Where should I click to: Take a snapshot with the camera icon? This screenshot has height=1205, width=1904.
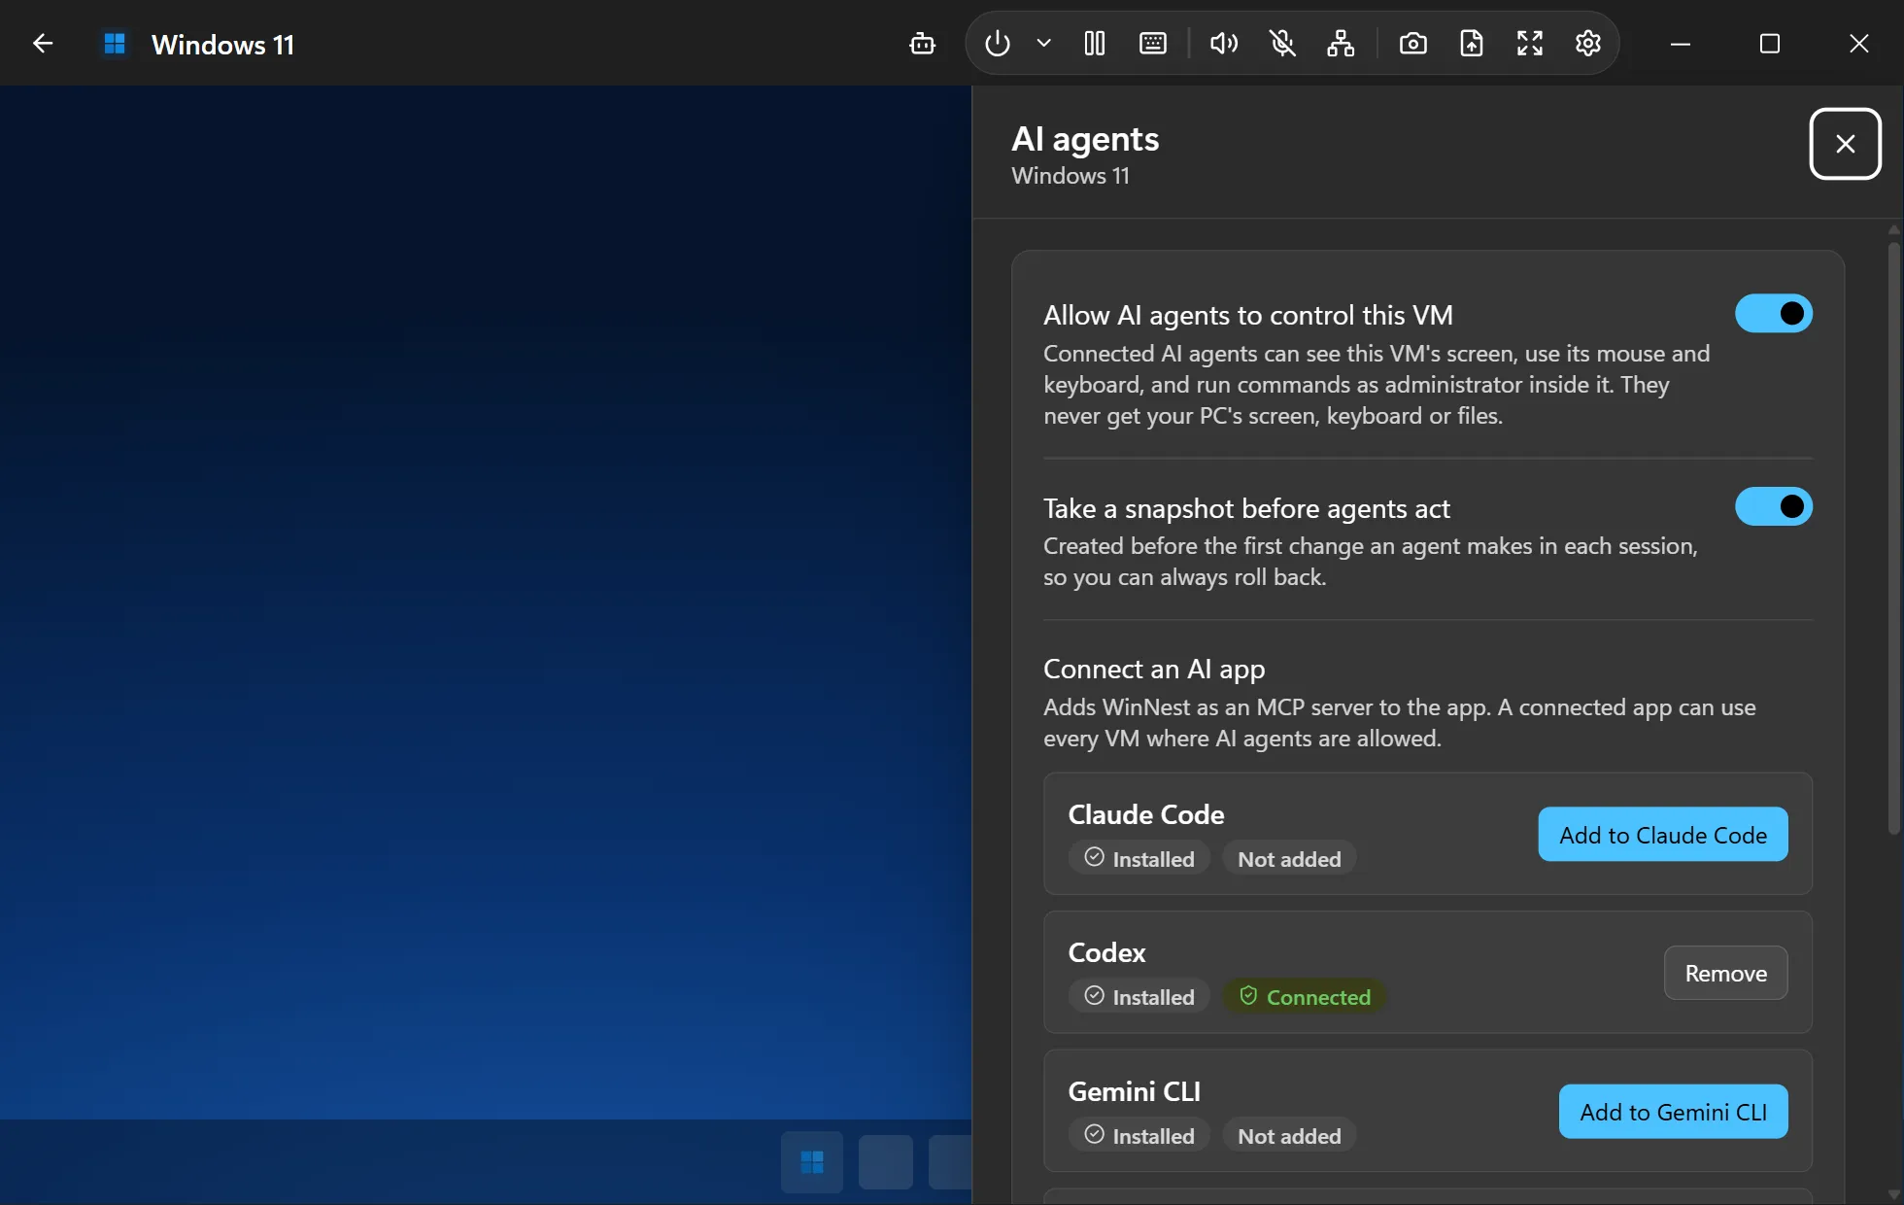coord(1413,44)
